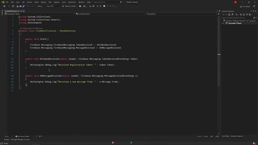Open the Analyze menu
Viewport: 258px width, 145px height.
pyautogui.click(x=56, y=2)
